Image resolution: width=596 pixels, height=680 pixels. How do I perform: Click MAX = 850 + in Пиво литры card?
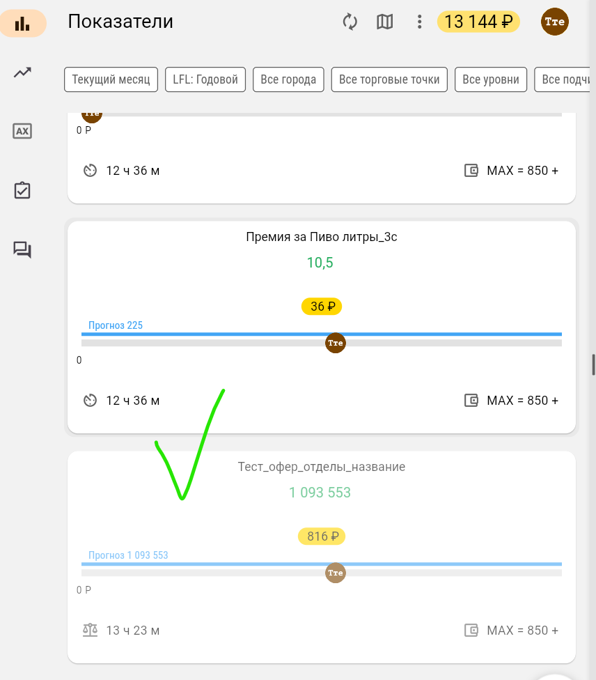[x=522, y=401]
